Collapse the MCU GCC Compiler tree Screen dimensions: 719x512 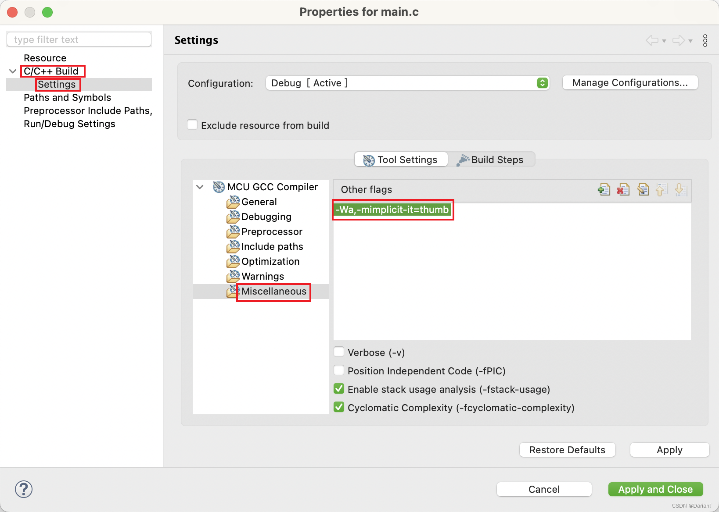(x=200, y=187)
